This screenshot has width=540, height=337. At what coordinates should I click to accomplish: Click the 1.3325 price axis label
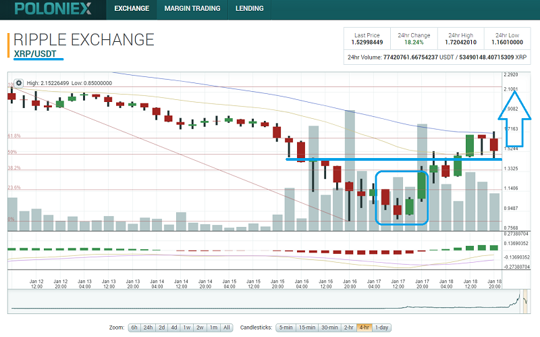click(511, 169)
